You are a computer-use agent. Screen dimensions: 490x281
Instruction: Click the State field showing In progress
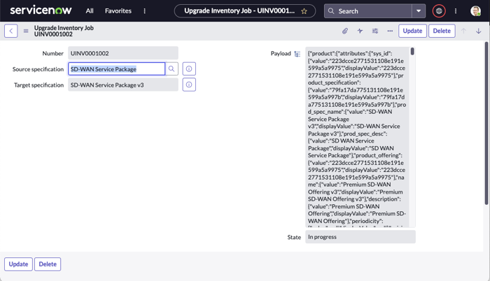360,237
